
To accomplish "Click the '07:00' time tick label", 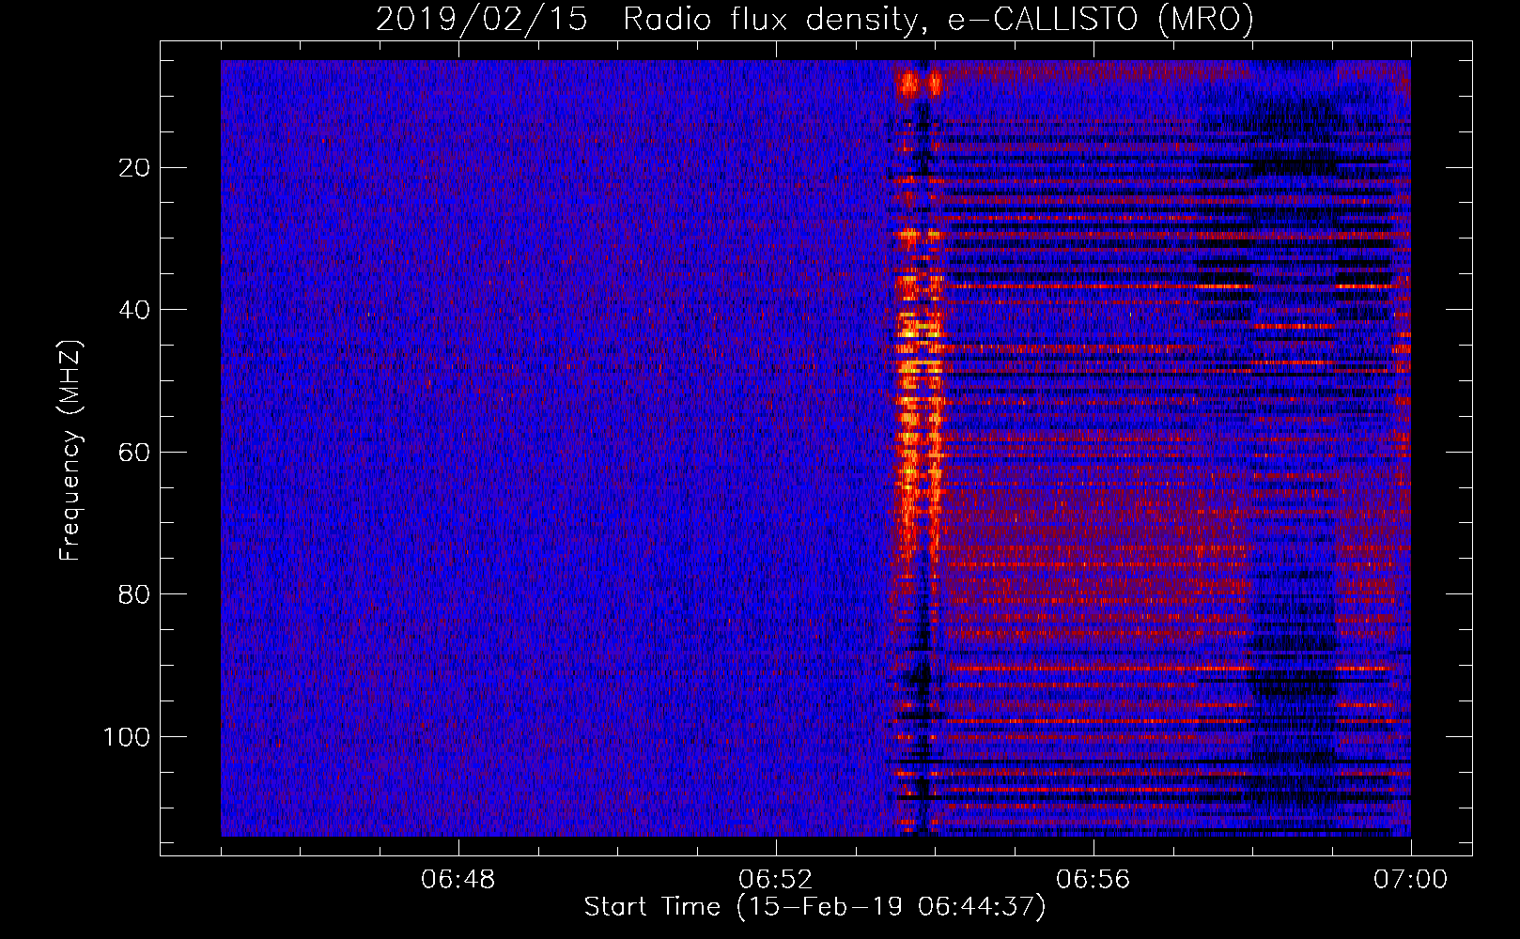I will coord(1411,880).
